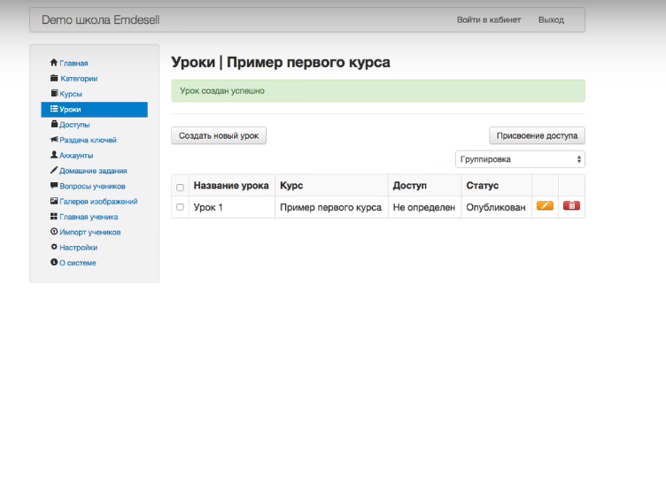This screenshot has height=499, width=666.
Task: Click the lock icon beside Доступы
Action: pos(54,124)
